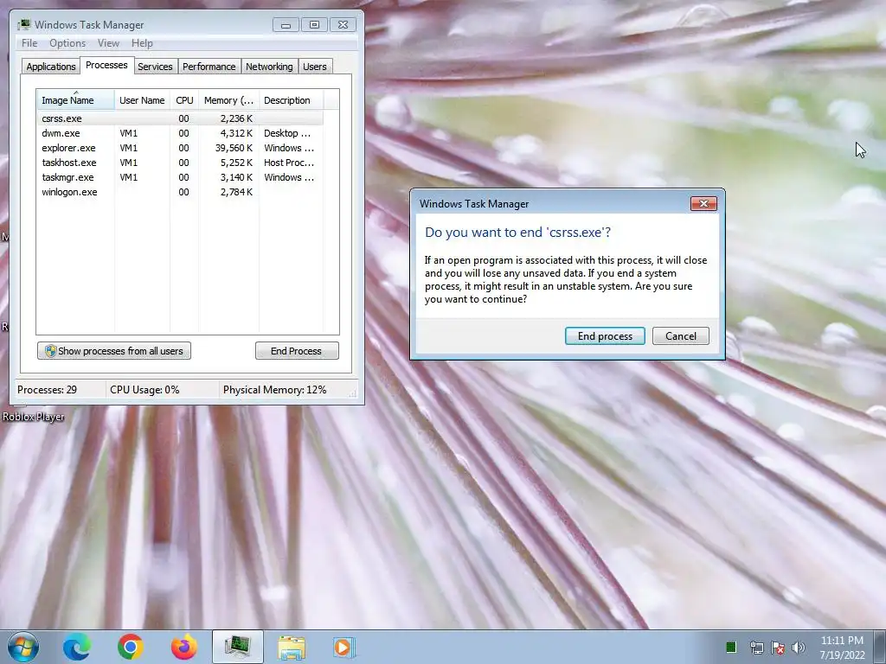Screen dimensions: 886x664
Task: Launch Firefox from the taskbar
Action: click(x=184, y=647)
